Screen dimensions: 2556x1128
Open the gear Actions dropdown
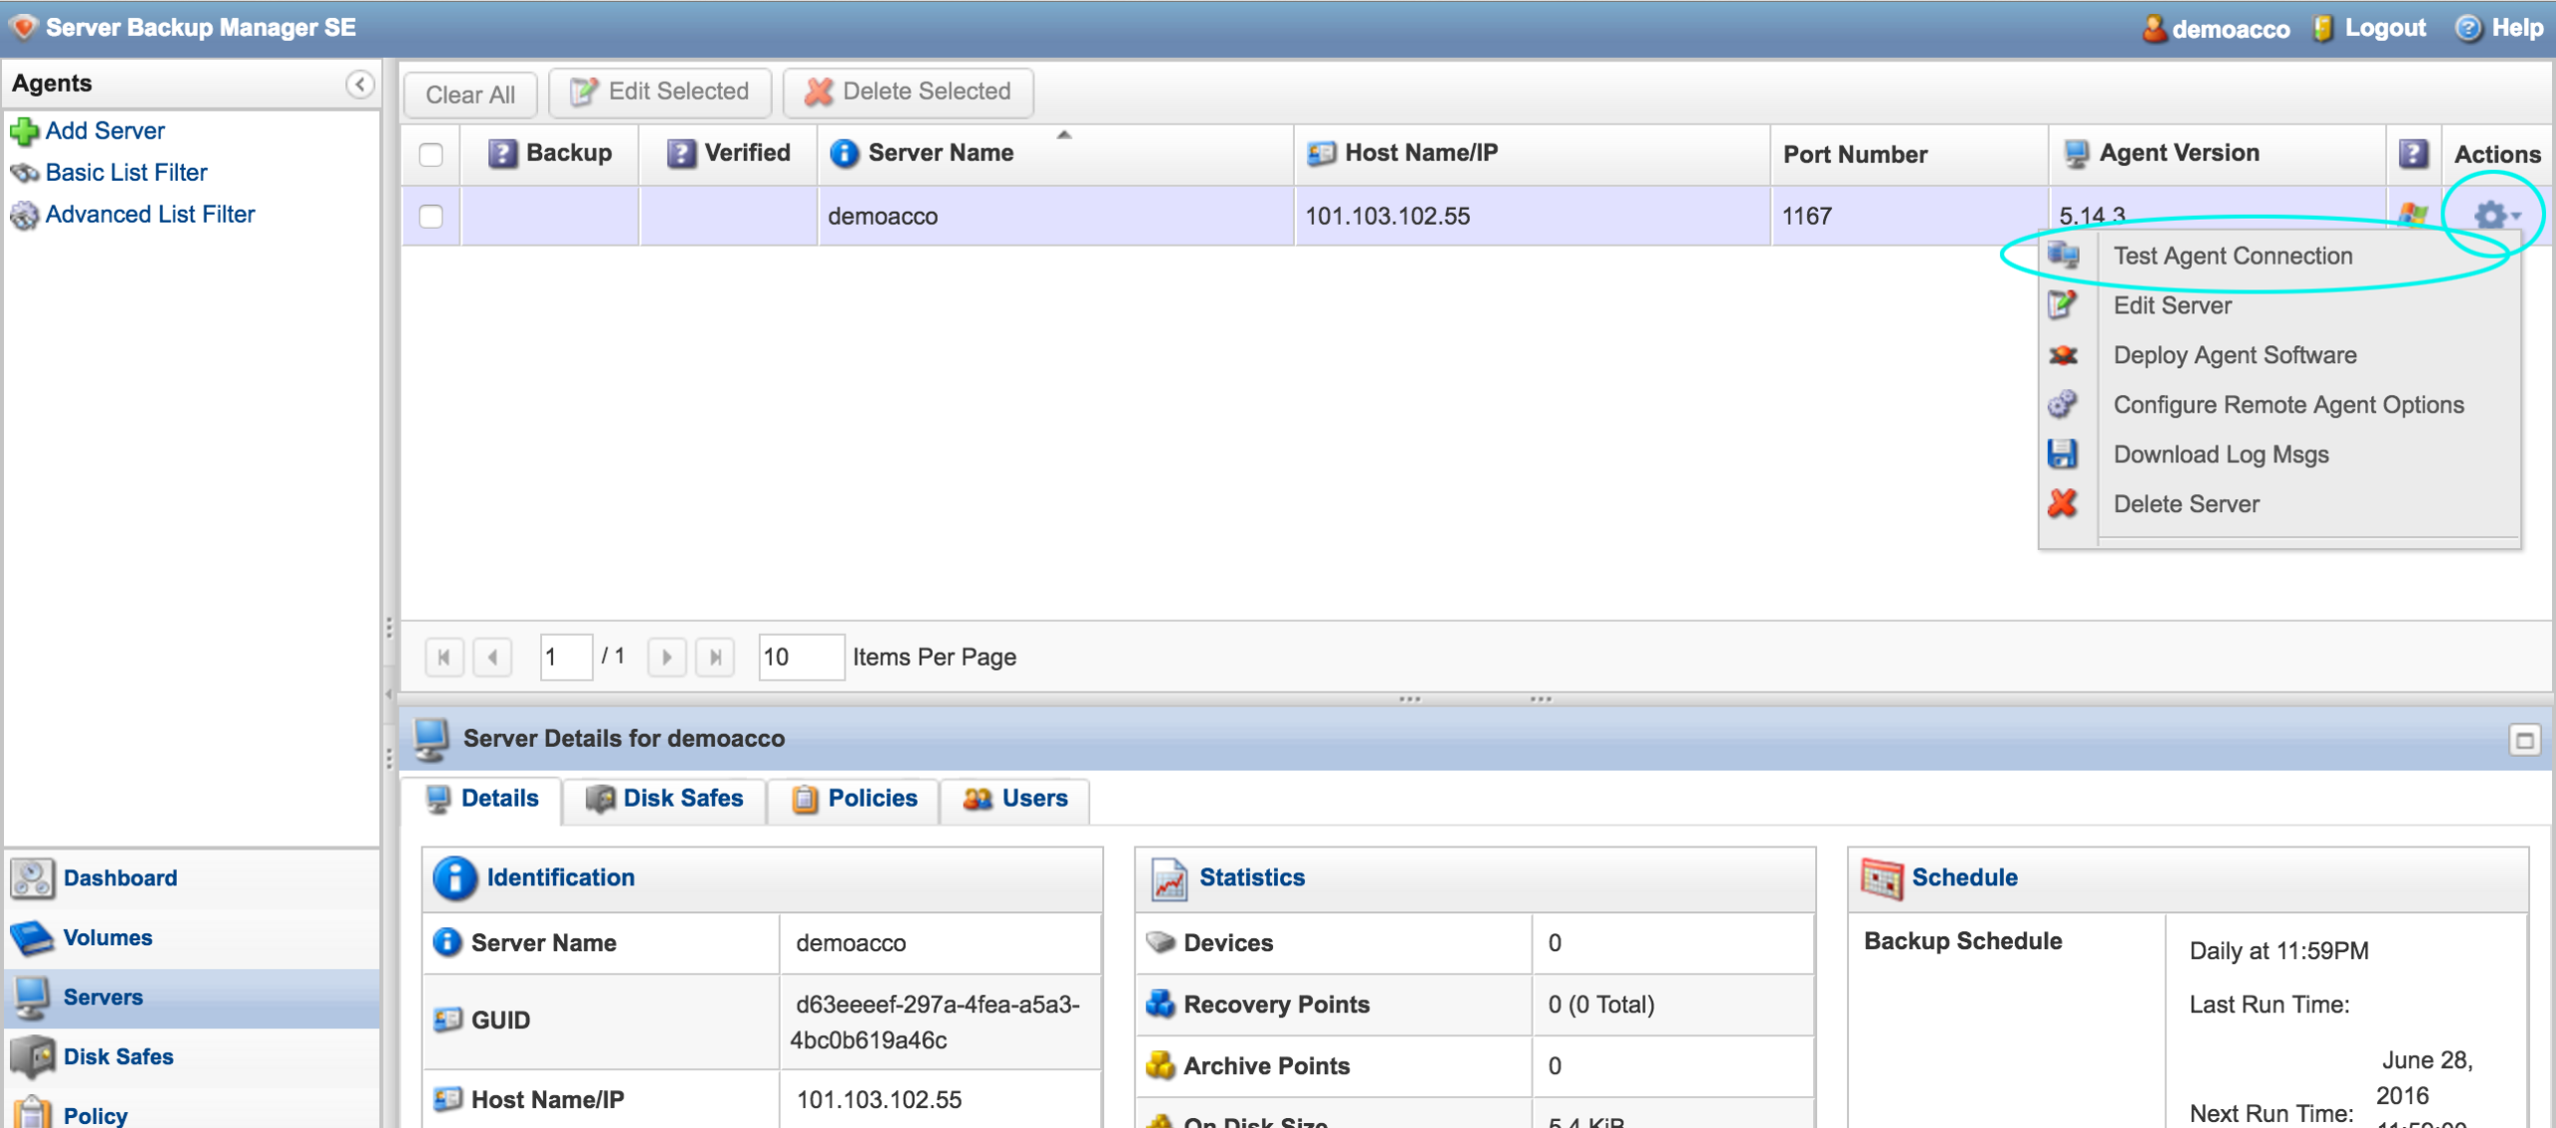click(x=2492, y=215)
